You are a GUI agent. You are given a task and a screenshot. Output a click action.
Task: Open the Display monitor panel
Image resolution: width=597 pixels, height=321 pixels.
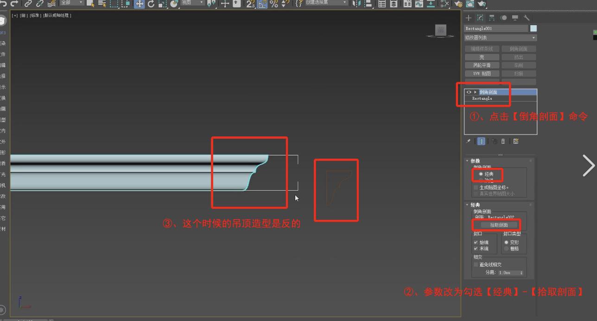tap(515, 18)
